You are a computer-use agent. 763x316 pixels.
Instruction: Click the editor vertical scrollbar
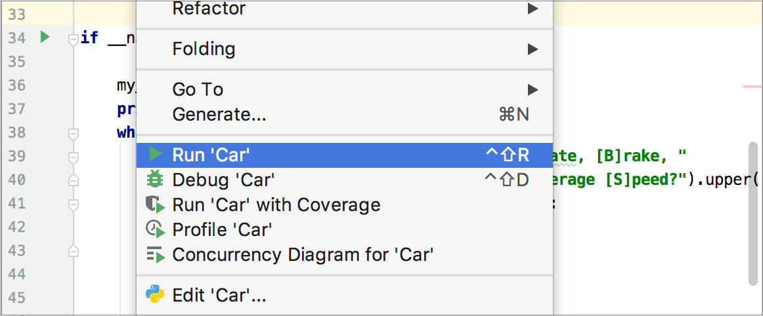click(753, 214)
